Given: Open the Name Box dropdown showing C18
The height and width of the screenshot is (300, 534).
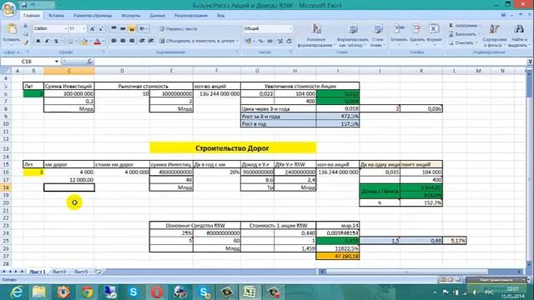Looking at the screenshot, I should (x=57, y=62).
